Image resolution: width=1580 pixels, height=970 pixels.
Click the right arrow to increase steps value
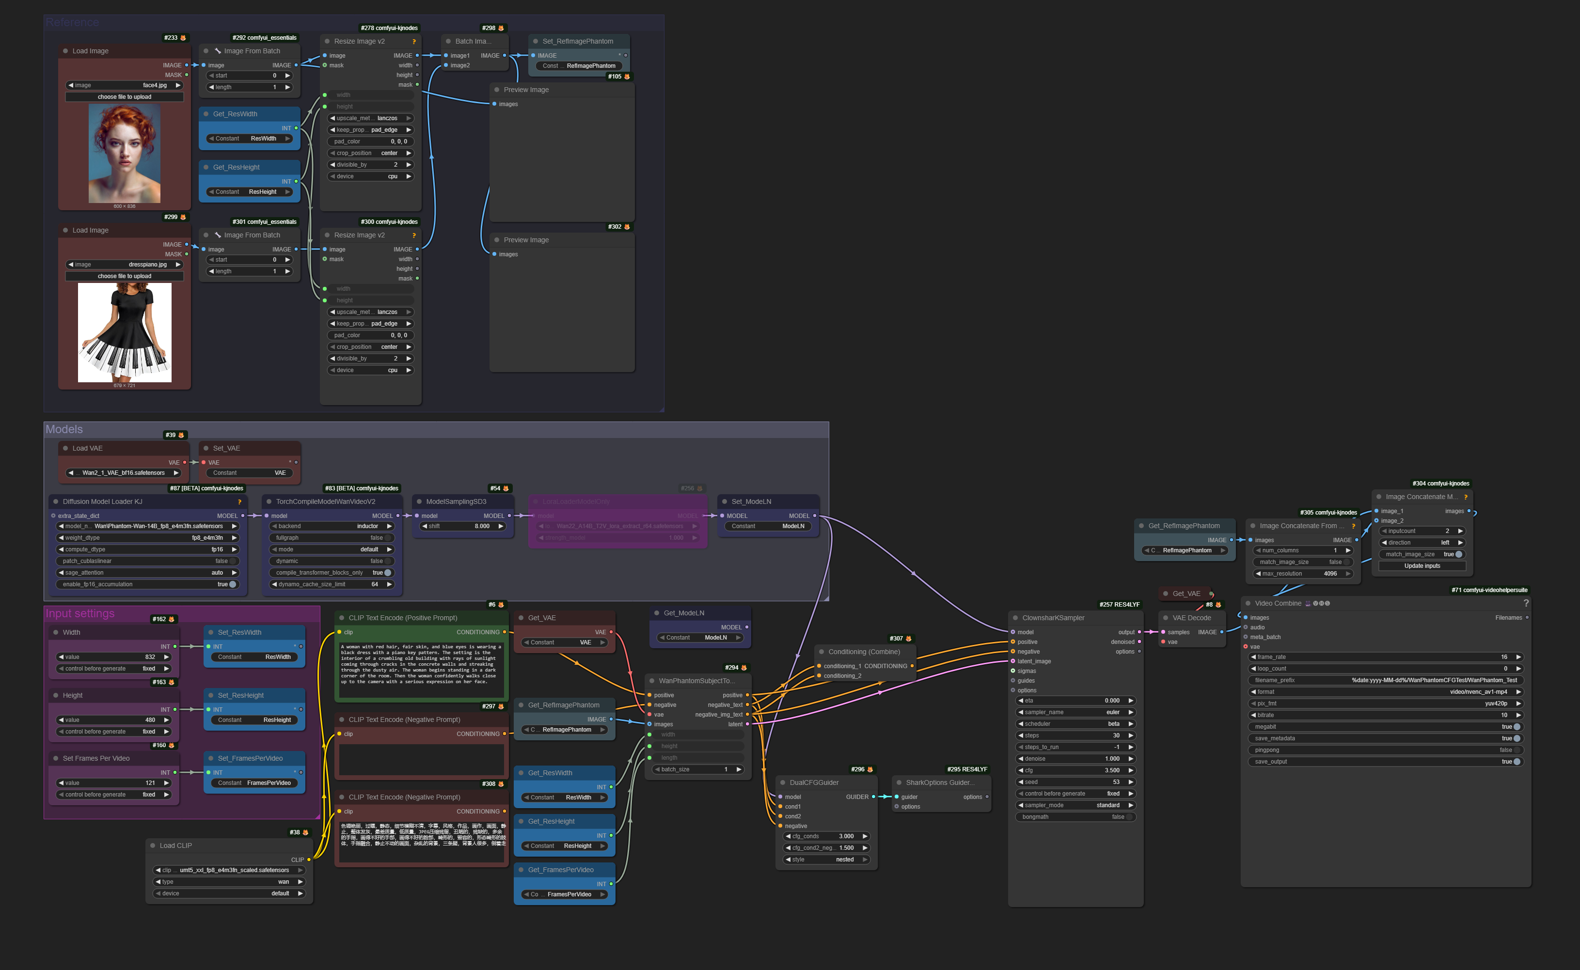[x=1131, y=735]
